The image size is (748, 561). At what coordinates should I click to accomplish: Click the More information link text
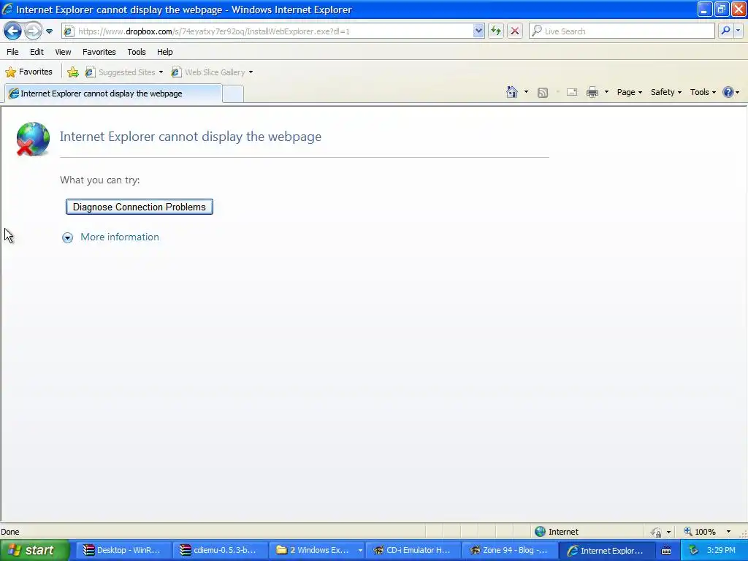[x=120, y=237]
